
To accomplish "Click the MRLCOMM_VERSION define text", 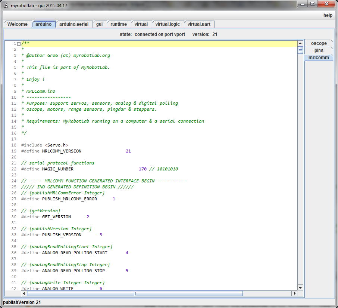I will 62,151.
